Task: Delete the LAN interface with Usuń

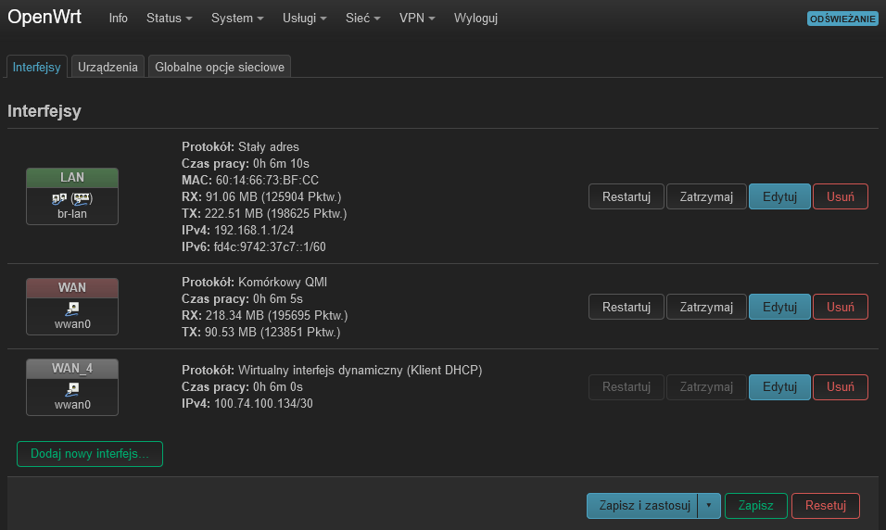Action: (841, 196)
